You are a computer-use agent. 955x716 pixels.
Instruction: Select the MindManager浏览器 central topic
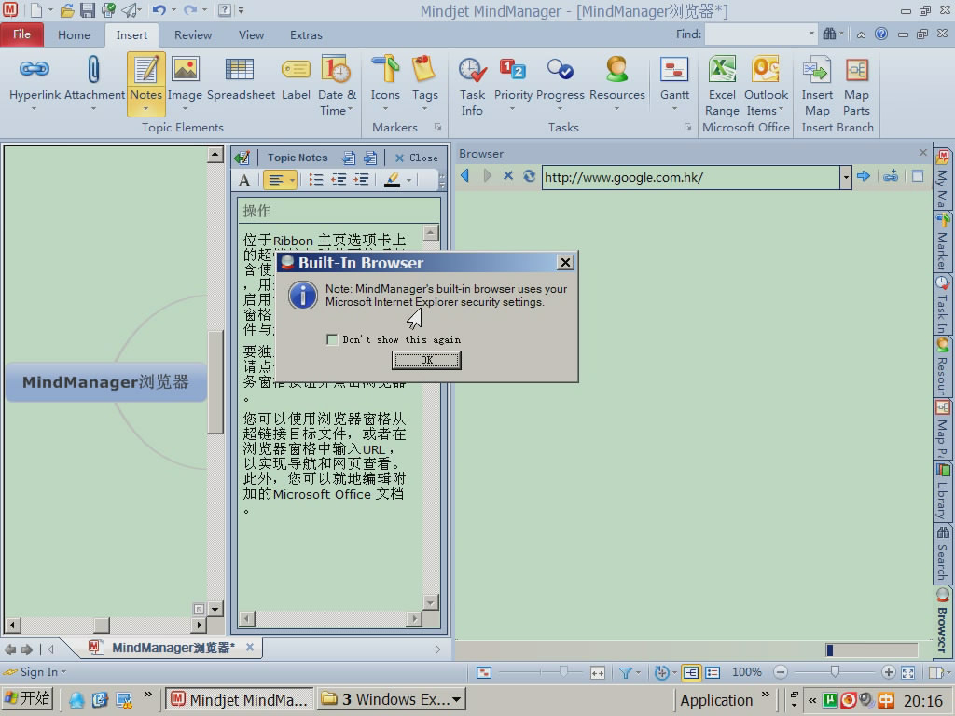tap(106, 381)
